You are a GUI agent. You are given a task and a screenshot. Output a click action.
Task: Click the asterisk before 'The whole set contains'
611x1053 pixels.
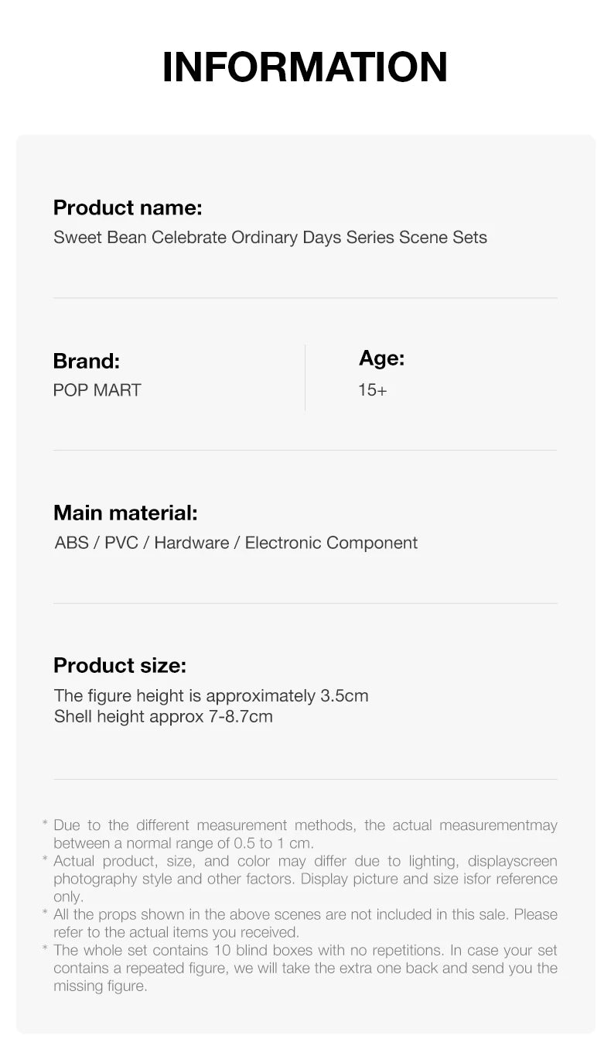[x=45, y=950]
